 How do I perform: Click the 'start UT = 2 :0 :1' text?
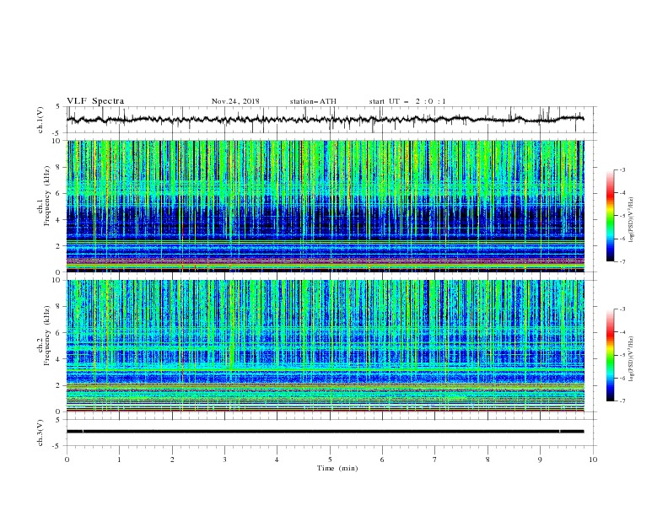click(407, 101)
